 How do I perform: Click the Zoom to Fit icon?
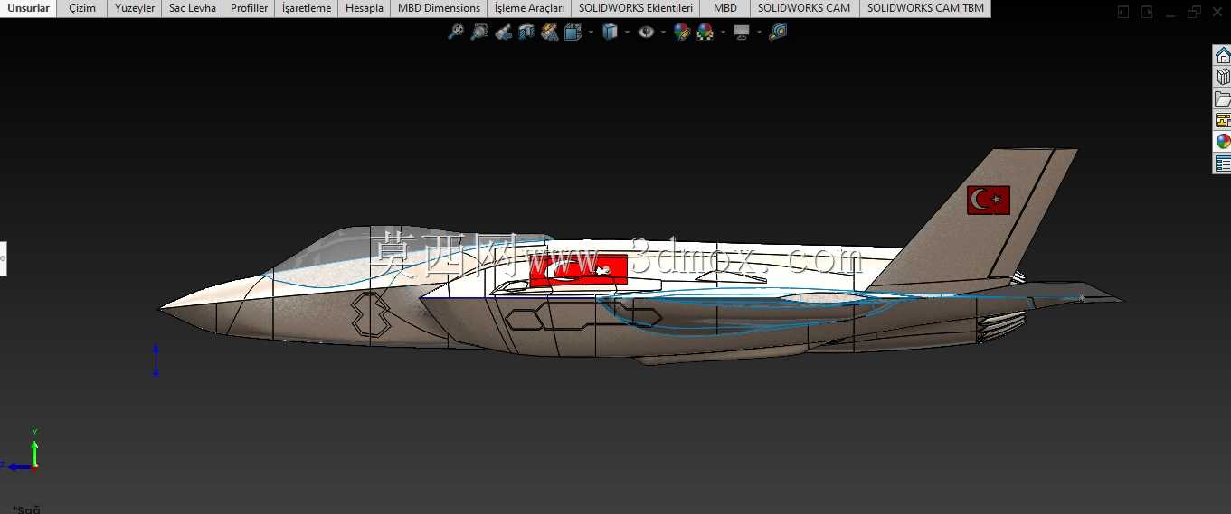tap(456, 32)
